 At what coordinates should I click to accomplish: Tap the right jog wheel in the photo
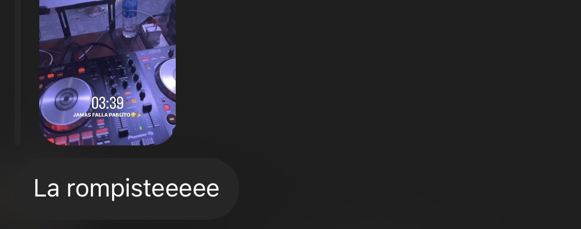[x=166, y=77]
